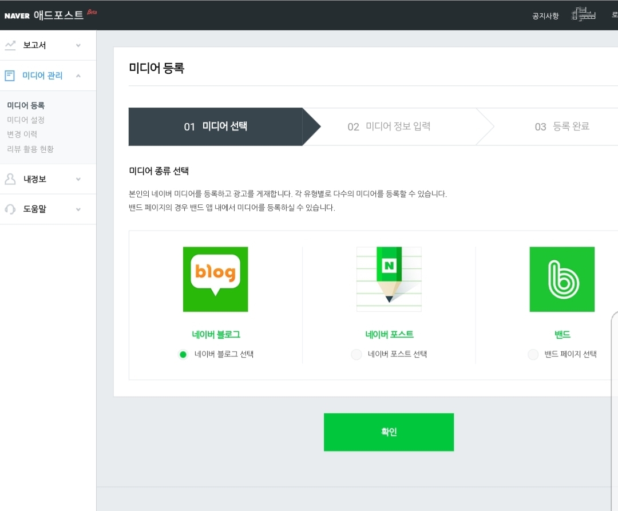Select the 네이버 포스트 선택 radio button

[356, 354]
